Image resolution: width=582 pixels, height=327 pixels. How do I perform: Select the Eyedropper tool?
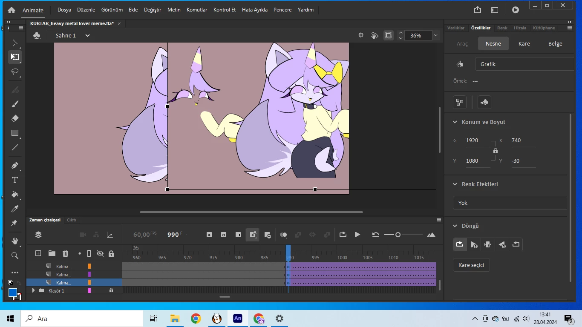(x=15, y=209)
